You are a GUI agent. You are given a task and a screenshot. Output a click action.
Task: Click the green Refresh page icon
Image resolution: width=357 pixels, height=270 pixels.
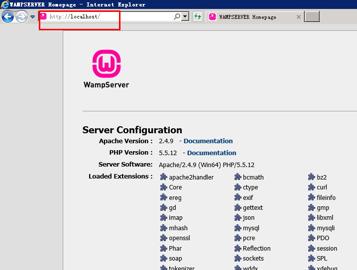(x=198, y=17)
